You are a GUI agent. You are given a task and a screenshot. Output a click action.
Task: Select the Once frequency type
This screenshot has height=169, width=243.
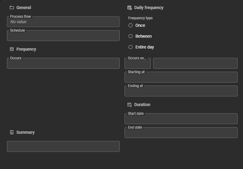pos(131,25)
